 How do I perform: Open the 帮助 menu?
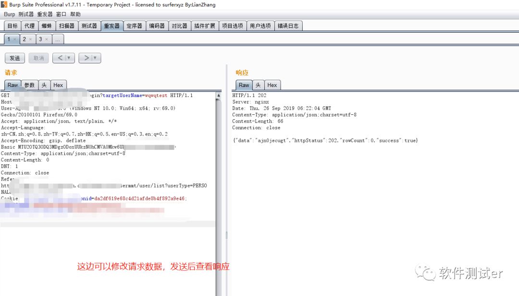(75, 14)
